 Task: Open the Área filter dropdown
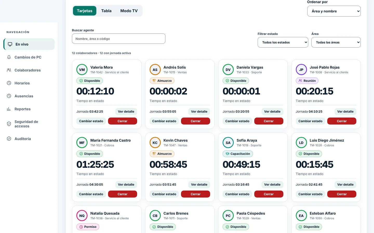pos(336,42)
